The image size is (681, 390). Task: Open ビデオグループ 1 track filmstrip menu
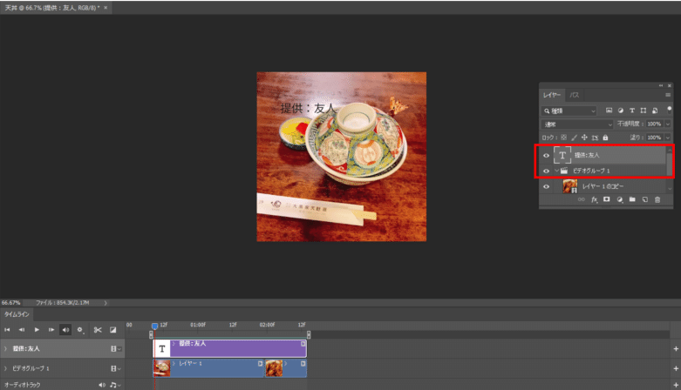coord(115,368)
